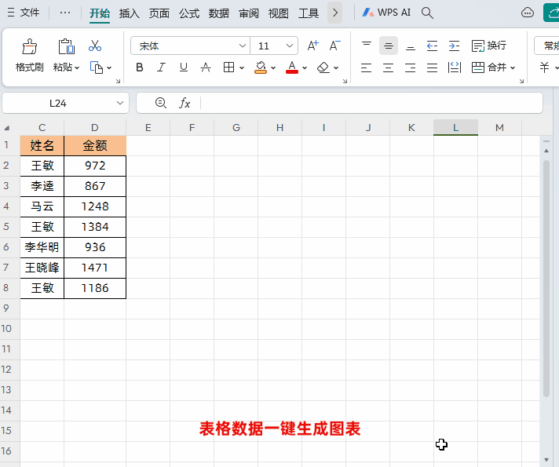559x467 pixels.
Task: Click the scissors cut icon
Action: point(95,46)
